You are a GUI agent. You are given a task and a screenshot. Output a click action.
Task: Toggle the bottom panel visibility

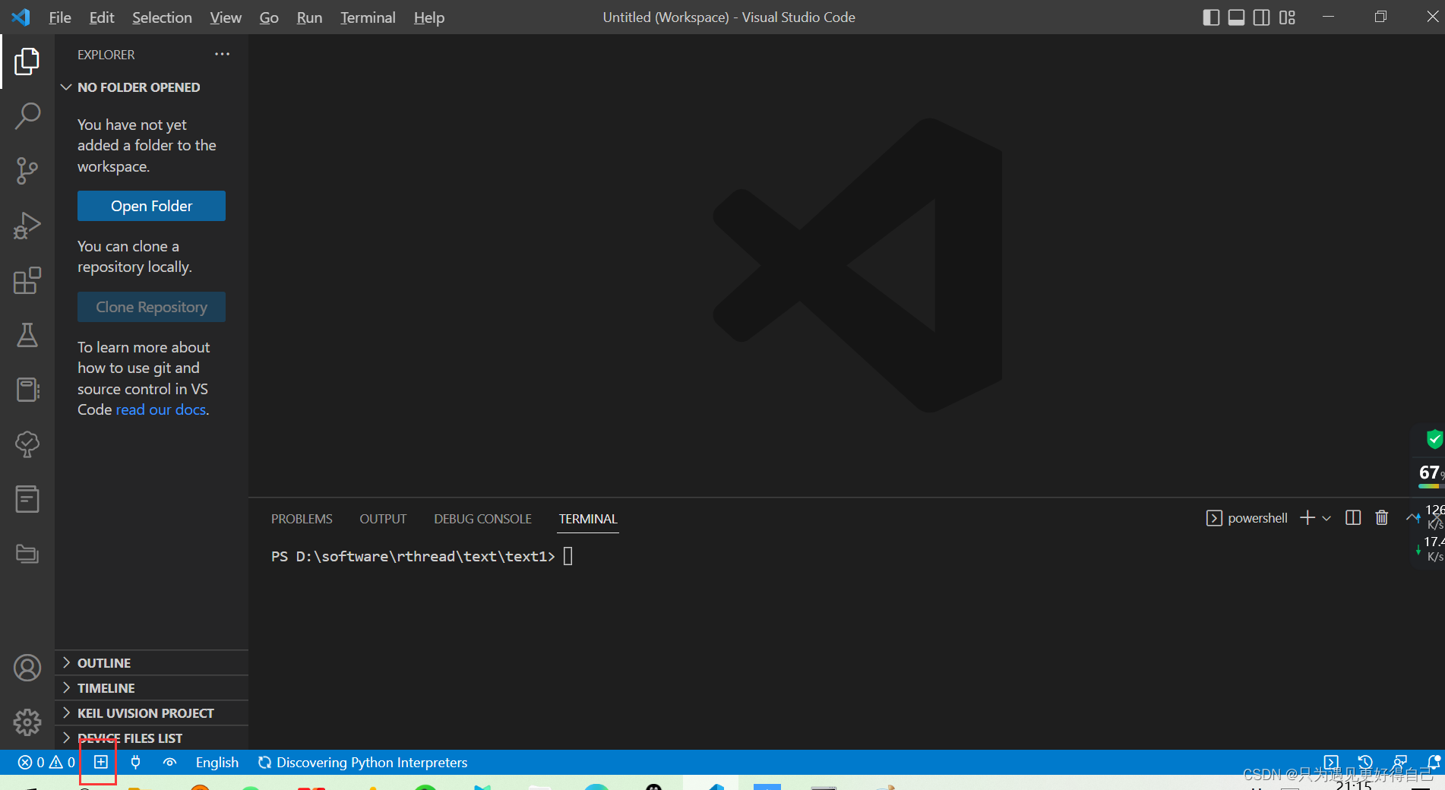tap(1237, 17)
